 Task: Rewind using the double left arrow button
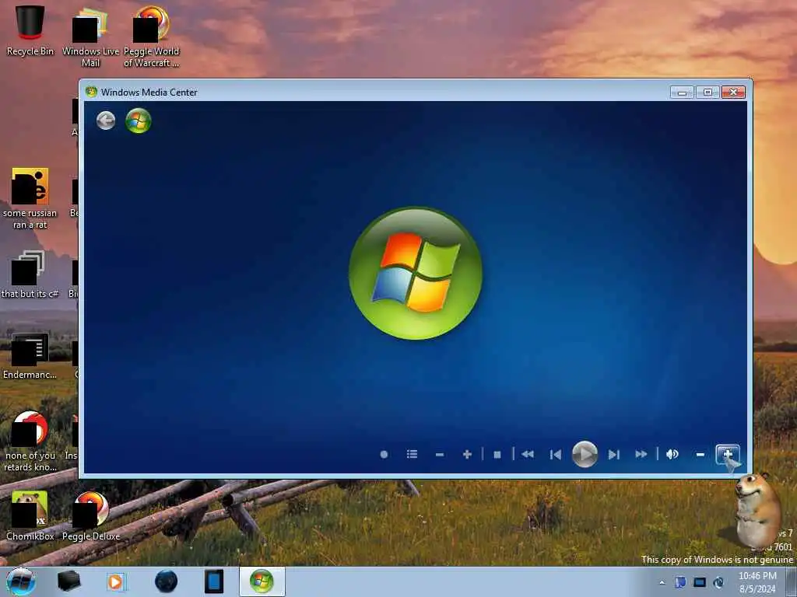[528, 454]
